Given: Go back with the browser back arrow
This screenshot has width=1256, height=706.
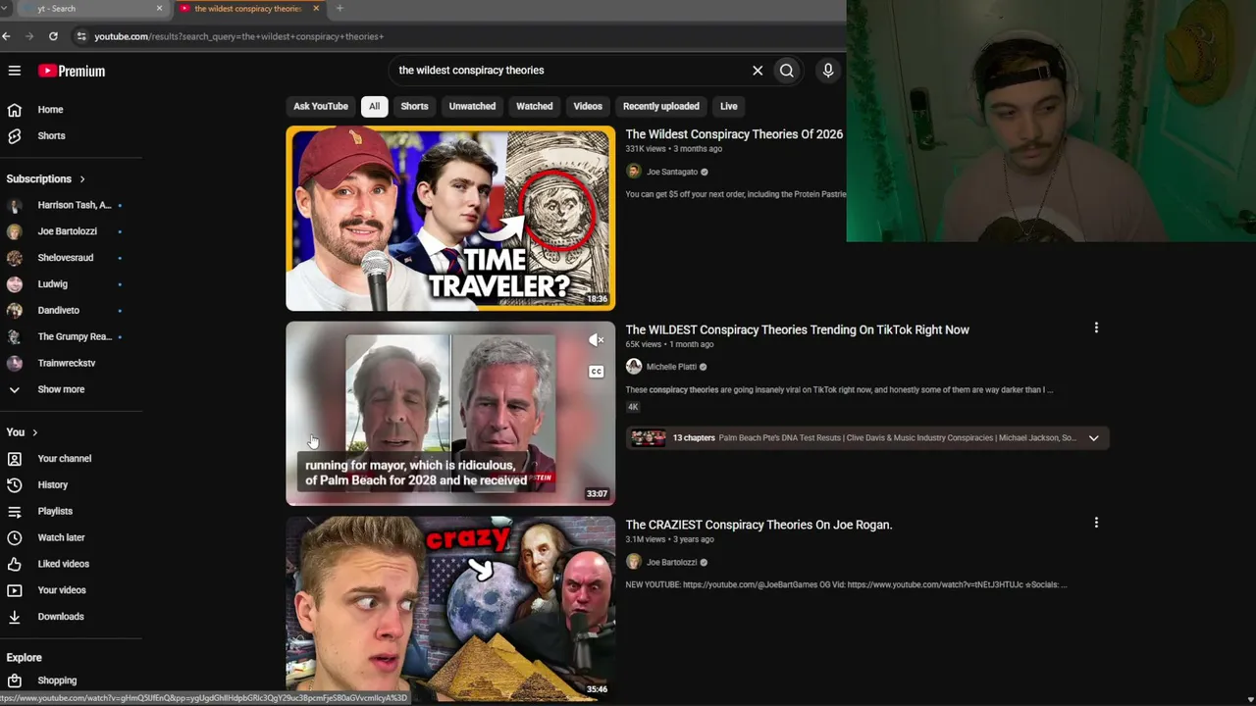Looking at the screenshot, I should click(x=6, y=36).
